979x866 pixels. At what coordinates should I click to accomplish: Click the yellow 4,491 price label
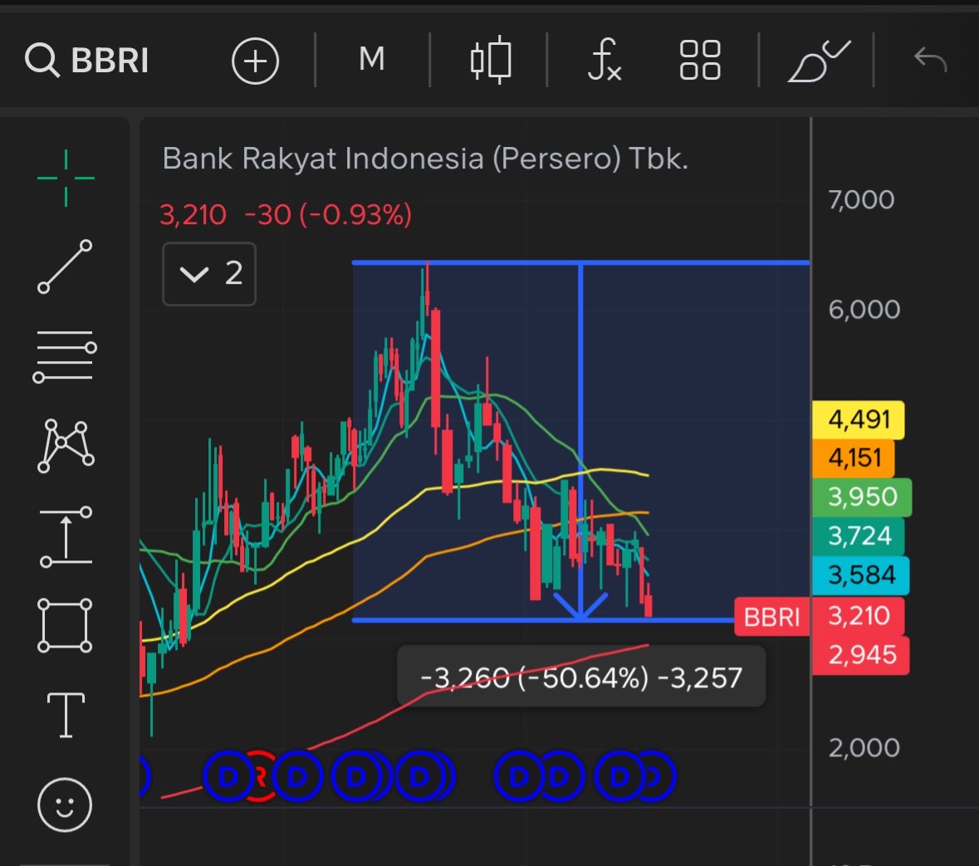pyautogui.click(x=859, y=419)
